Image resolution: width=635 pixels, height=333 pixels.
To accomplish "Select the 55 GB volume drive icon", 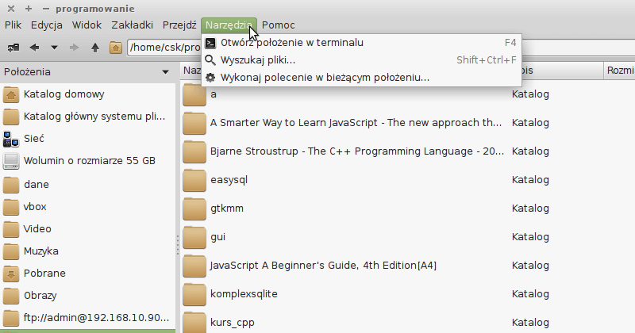I will click(x=11, y=161).
